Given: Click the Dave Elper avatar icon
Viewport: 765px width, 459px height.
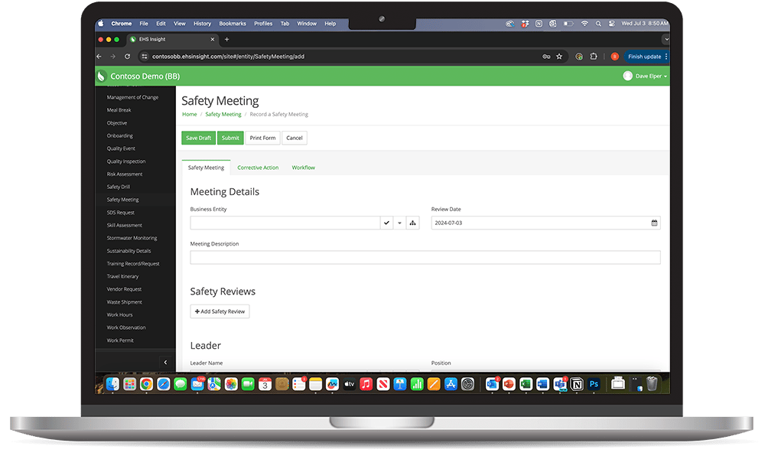Looking at the screenshot, I should [628, 76].
